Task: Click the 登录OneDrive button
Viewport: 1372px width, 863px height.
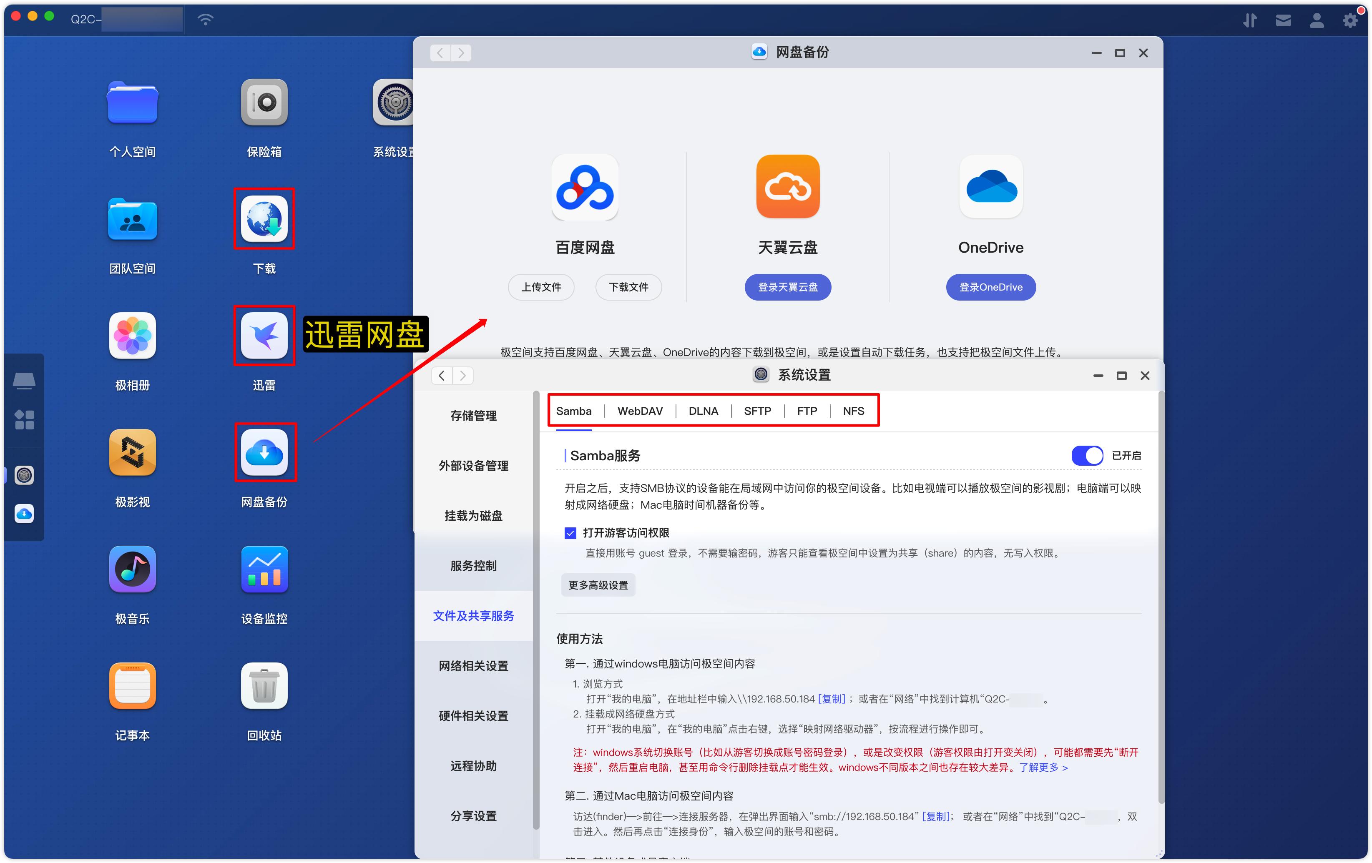Action: (x=990, y=287)
